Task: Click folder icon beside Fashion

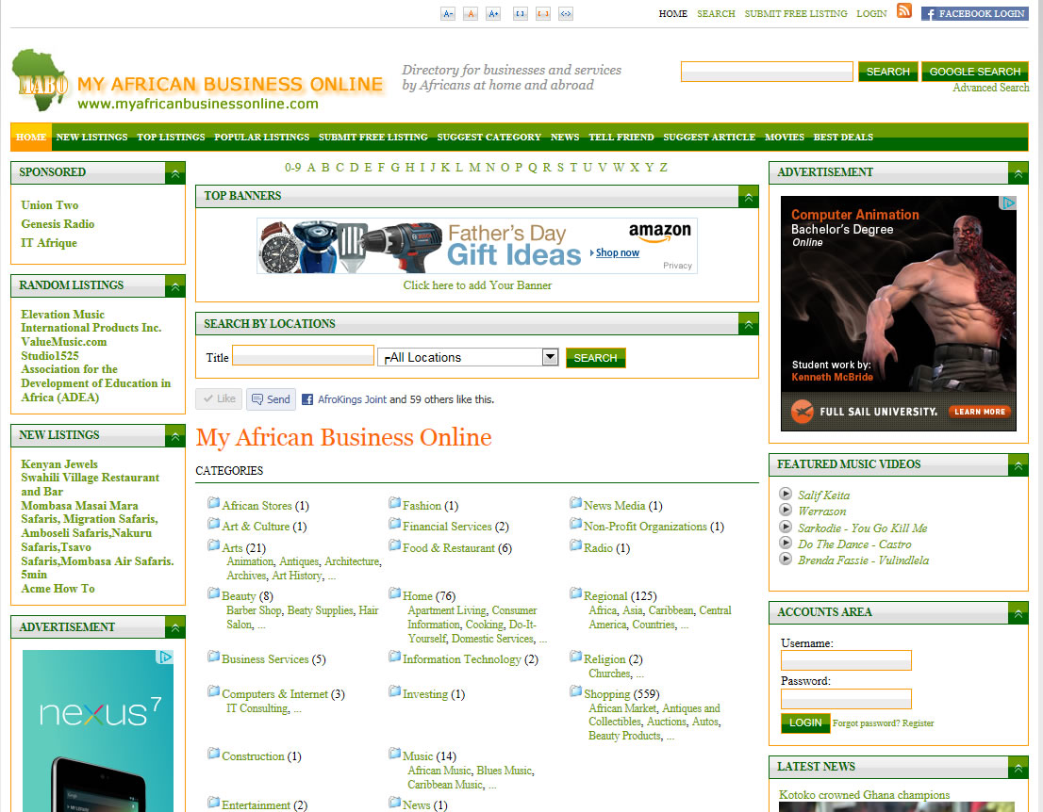Action: point(394,503)
